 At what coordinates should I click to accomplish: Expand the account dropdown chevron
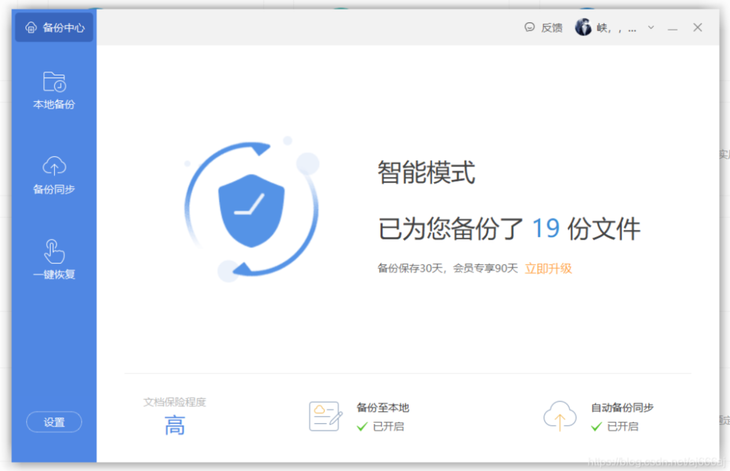coord(651,27)
